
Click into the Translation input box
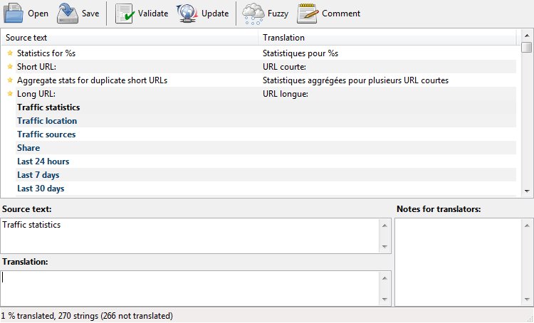pyautogui.click(x=191, y=287)
